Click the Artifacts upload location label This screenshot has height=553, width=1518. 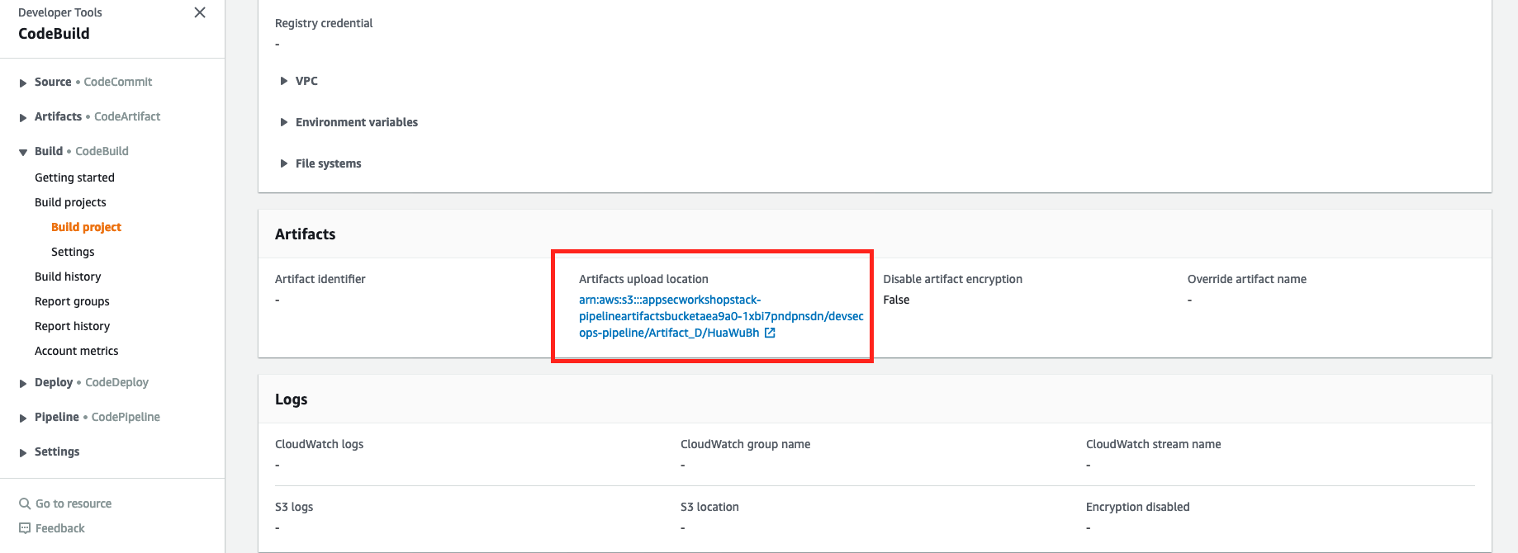643,279
